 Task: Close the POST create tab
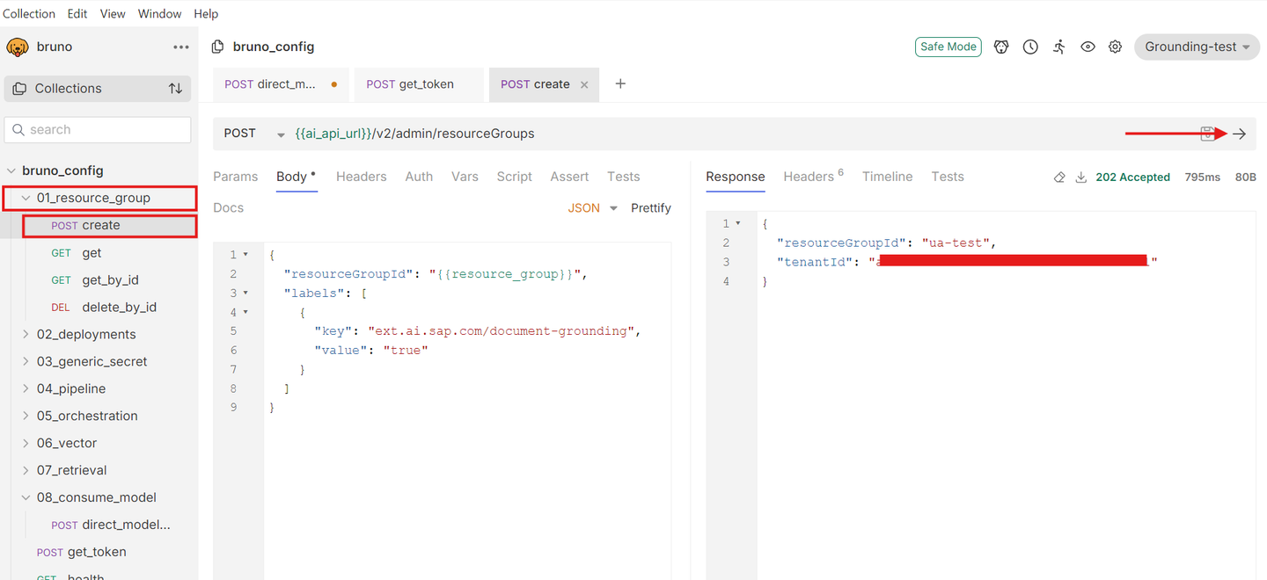[584, 85]
